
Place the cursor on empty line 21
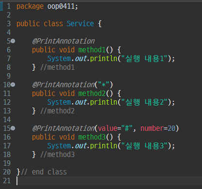109,181
